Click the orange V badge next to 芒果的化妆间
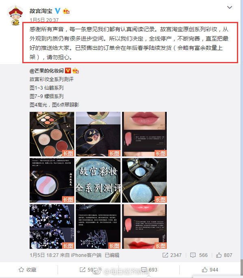 (x=68, y=71)
